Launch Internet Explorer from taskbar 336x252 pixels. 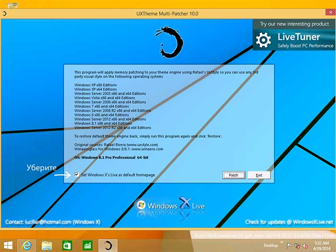[x=26, y=245]
